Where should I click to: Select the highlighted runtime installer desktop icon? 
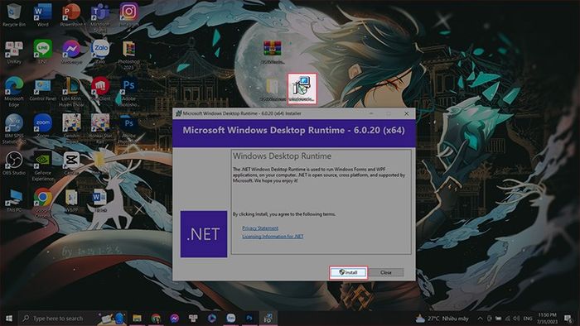tap(302, 89)
